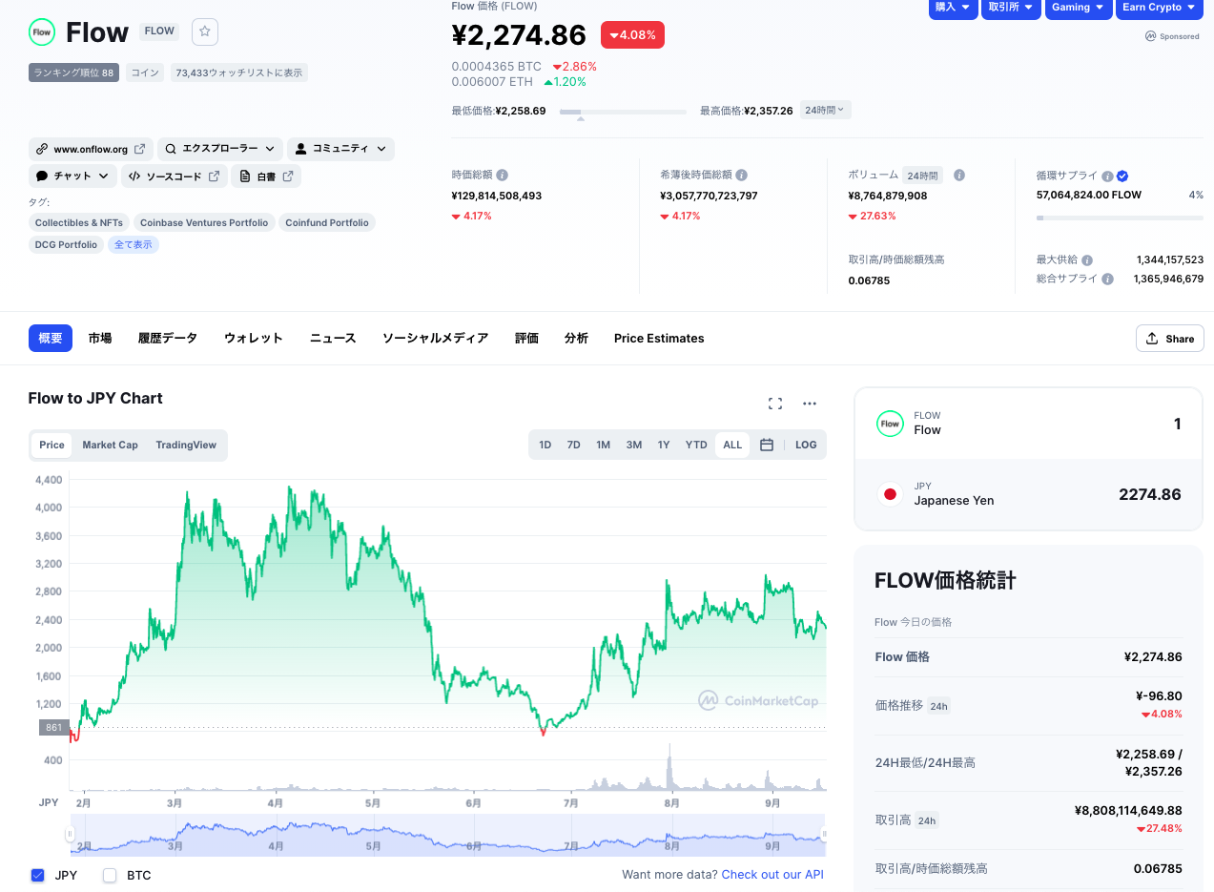Select the Market Cap chart tab
The width and height of the screenshot is (1214, 892).
click(110, 445)
